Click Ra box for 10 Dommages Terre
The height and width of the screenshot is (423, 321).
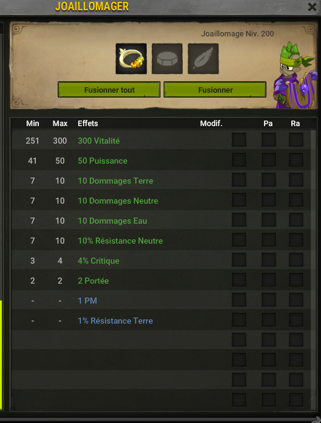(x=296, y=179)
